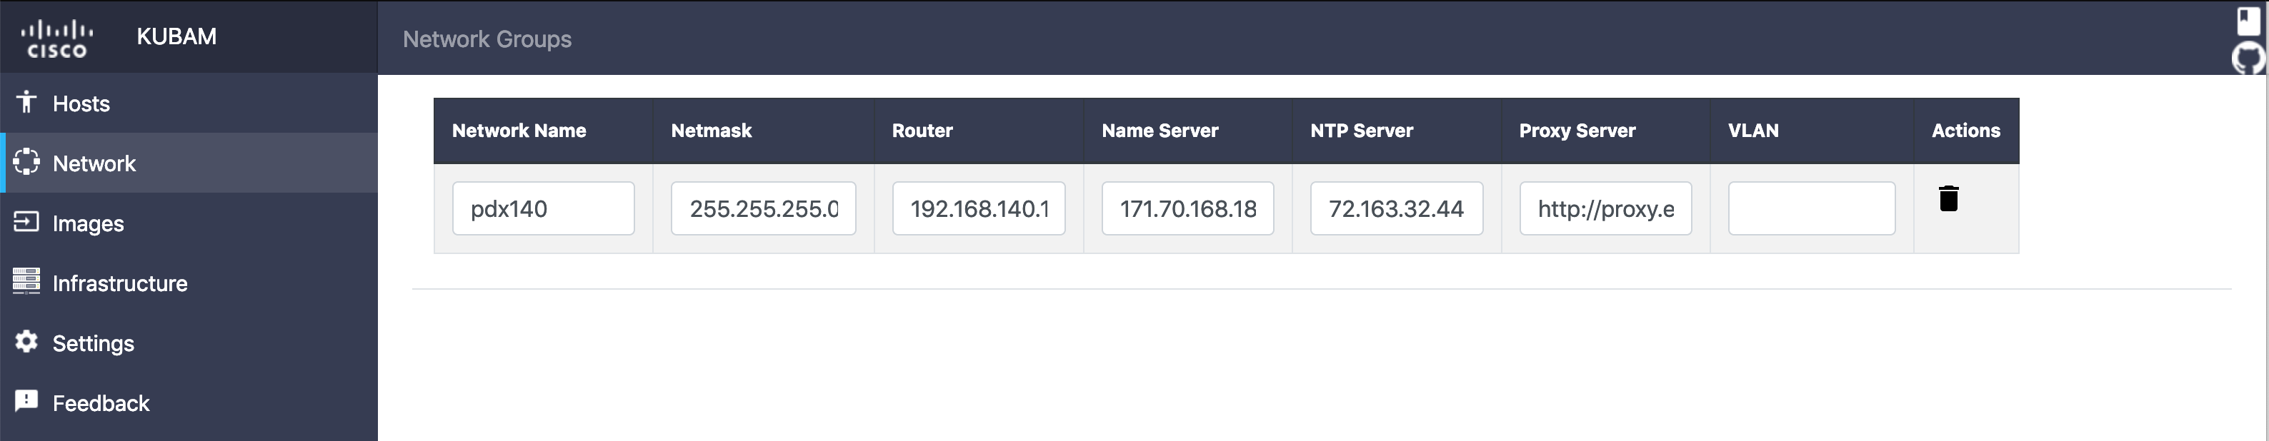Click the Netmask field 255.255.255.0
The height and width of the screenshot is (441, 2269).
point(763,208)
